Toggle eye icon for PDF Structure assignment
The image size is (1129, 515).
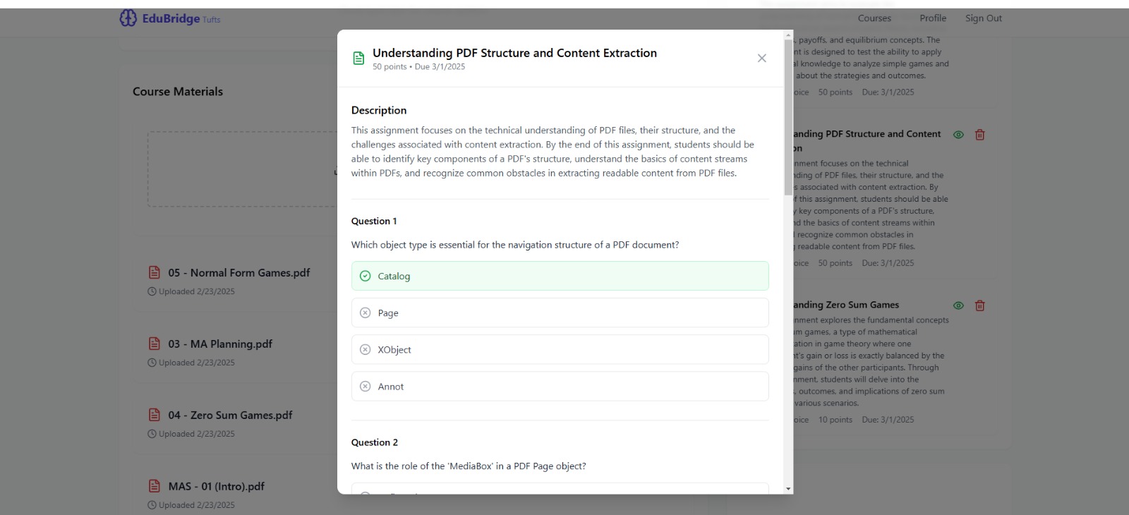[958, 135]
